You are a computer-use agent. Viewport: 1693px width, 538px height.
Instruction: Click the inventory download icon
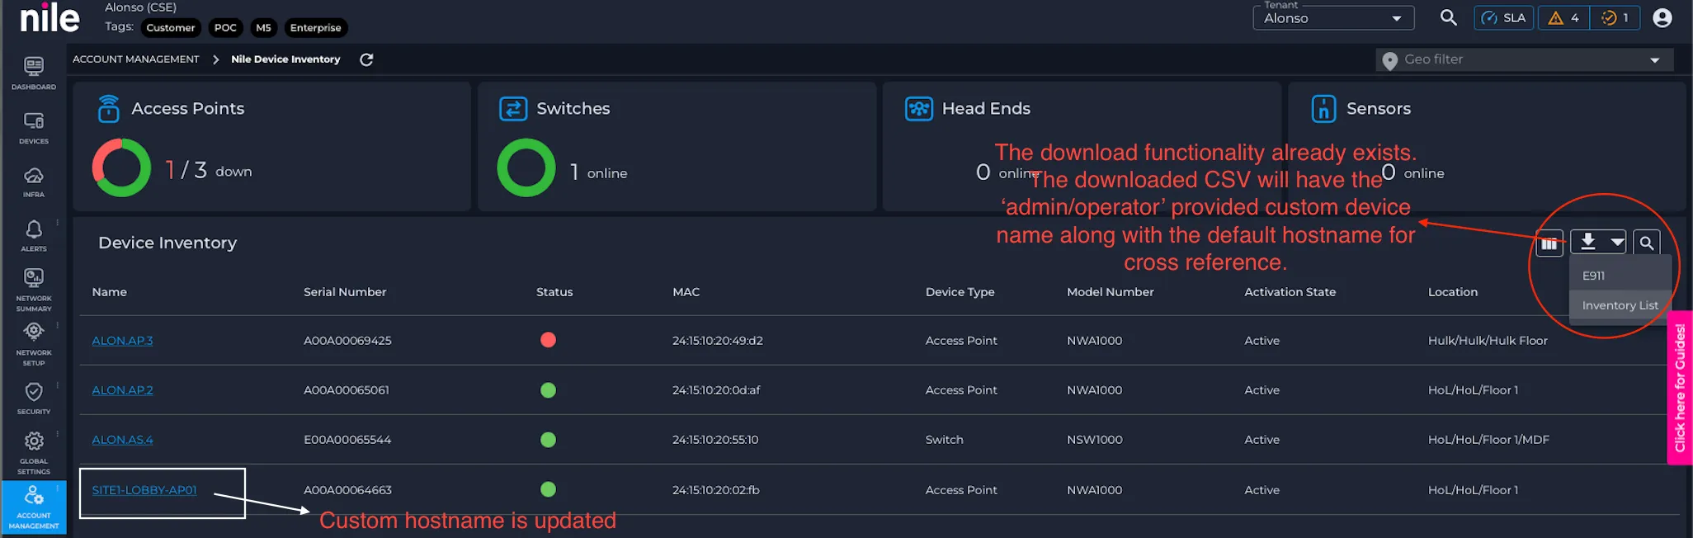tap(1588, 242)
